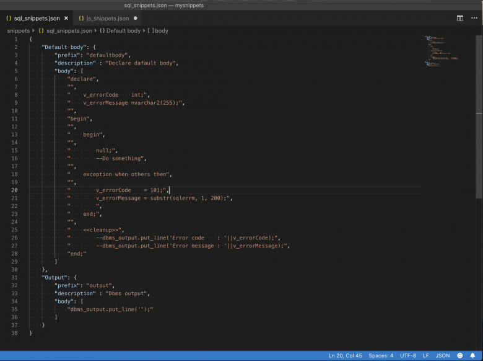The width and height of the screenshot is (483, 361).
Task: Open Go to Line via Ln 20, Col 45
Action: (x=345, y=356)
